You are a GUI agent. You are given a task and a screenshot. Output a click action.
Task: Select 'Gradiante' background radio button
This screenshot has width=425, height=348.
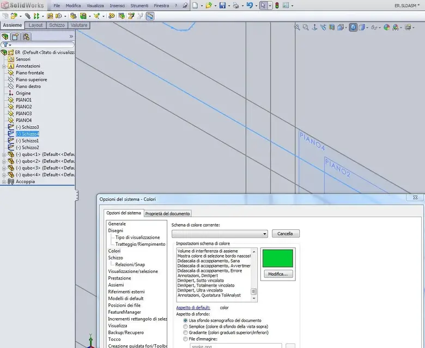(x=185, y=333)
